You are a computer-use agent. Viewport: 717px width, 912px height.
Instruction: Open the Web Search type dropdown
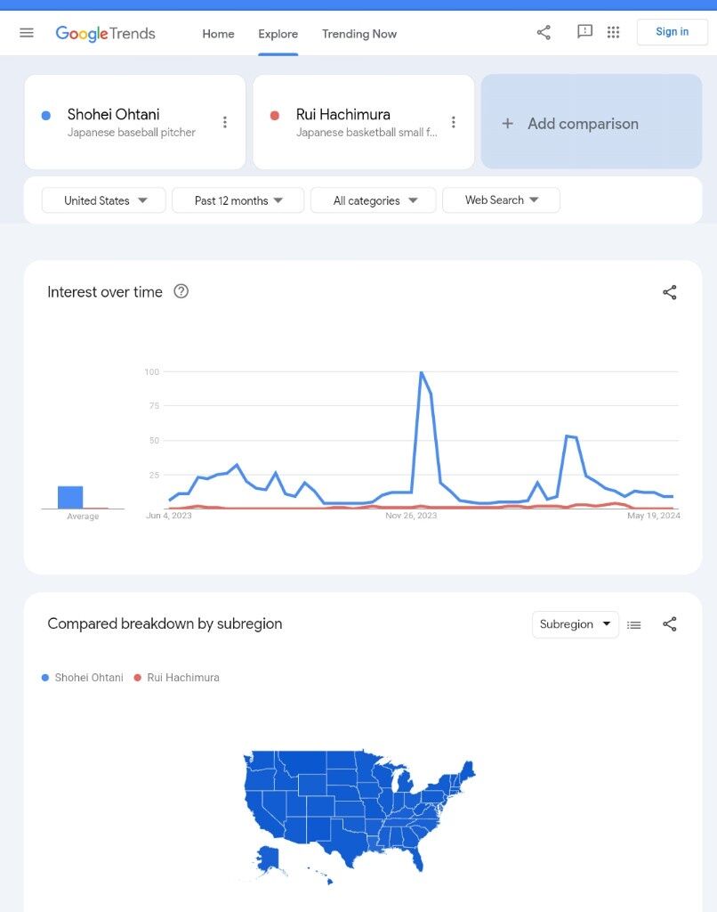(501, 200)
